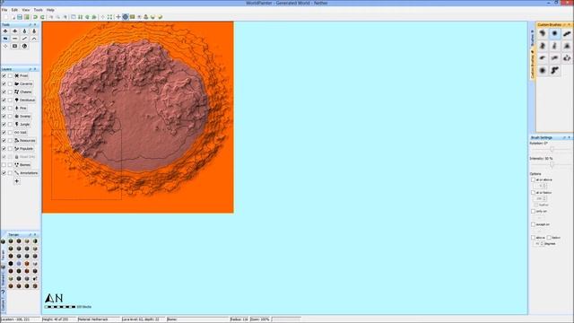Viewport: 574px width, 323px height.
Task: Enable the 'at or above' option checkbox
Action: tap(533, 179)
